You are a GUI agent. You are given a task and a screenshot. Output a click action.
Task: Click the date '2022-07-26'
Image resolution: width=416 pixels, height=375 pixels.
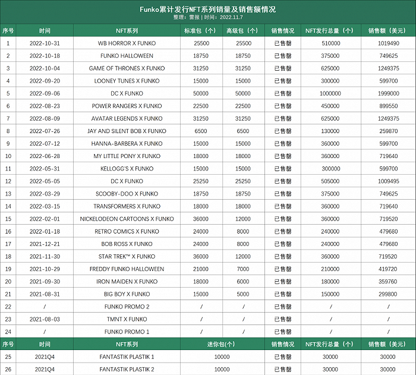(45, 131)
